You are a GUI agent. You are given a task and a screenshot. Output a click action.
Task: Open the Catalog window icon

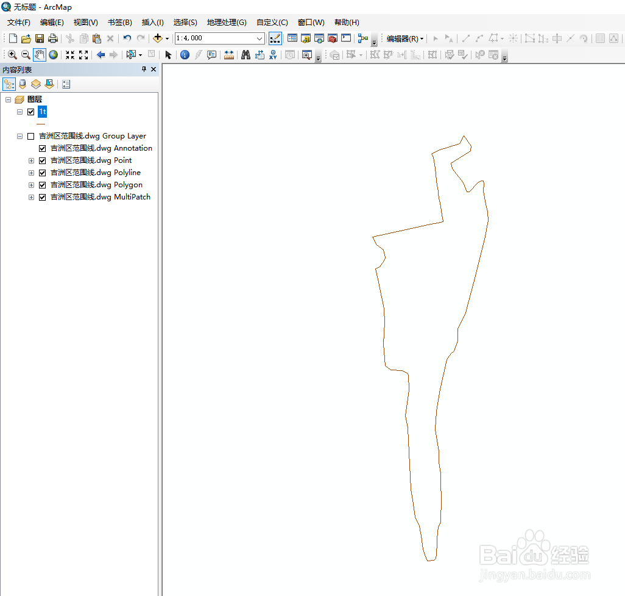[306, 38]
